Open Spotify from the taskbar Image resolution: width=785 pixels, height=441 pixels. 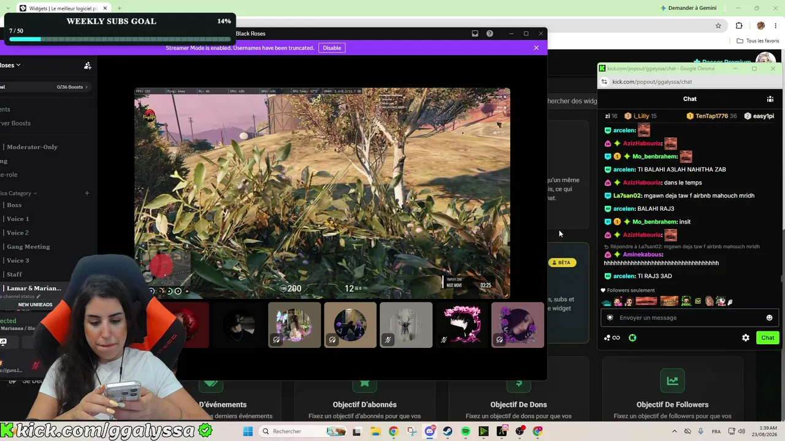[465, 431]
